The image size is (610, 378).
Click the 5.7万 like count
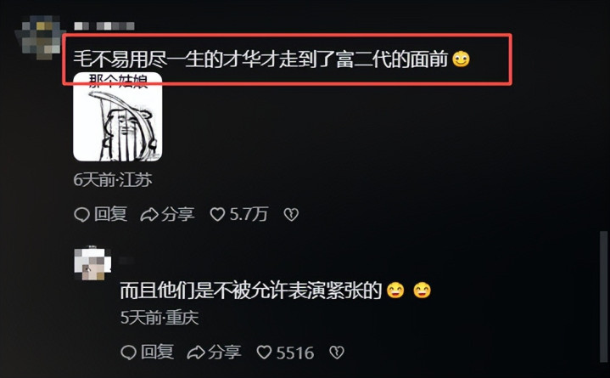coord(249,214)
